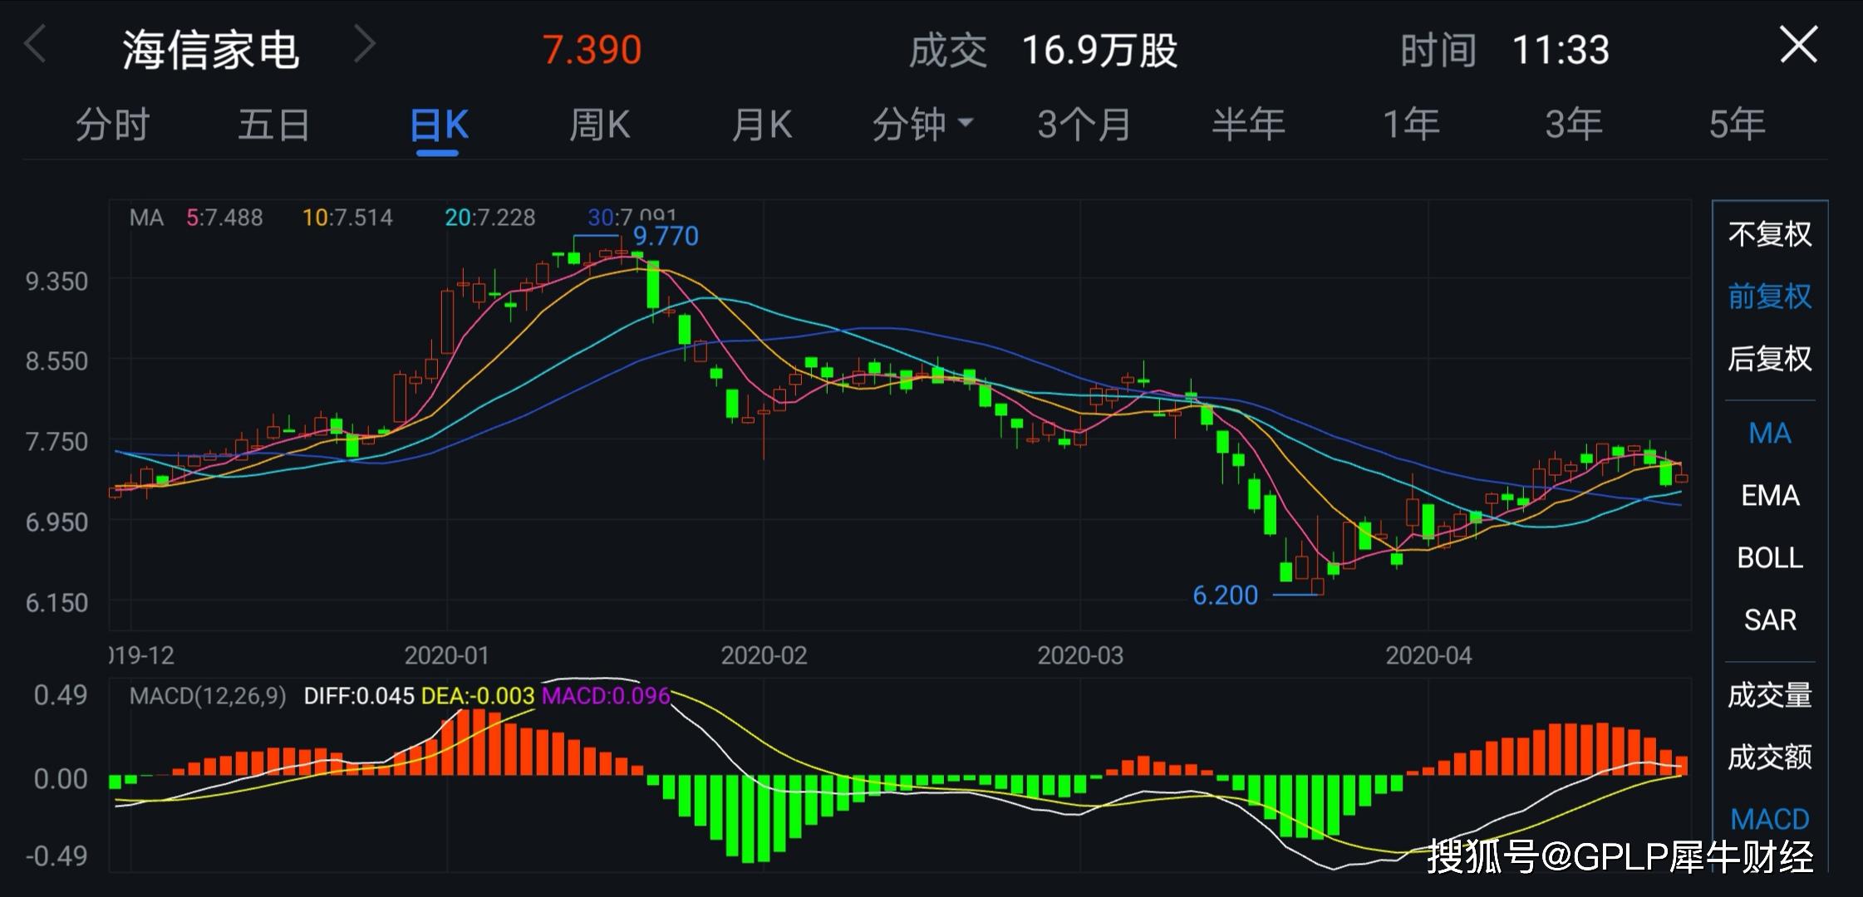Select 后复权 price adjustment option
This screenshot has width=1863, height=897.
click(1769, 359)
